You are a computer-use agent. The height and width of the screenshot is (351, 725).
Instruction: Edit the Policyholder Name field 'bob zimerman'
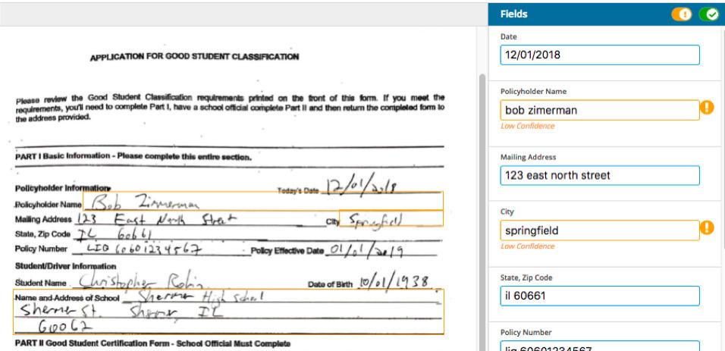(600, 110)
